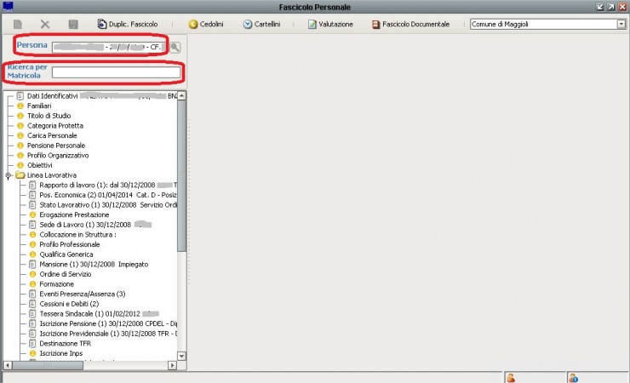Click the delete X icon in toolbar
630x383 pixels.
point(45,24)
